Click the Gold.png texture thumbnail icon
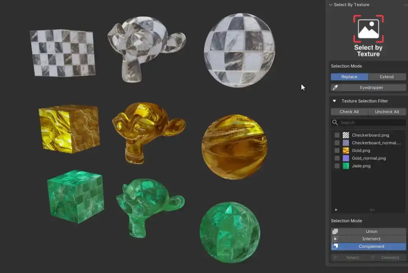Image resolution: width=408 pixels, height=273 pixels. (x=346, y=150)
